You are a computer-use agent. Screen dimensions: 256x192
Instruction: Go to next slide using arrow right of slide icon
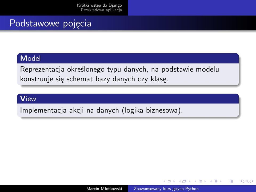[x=174, y=181]
